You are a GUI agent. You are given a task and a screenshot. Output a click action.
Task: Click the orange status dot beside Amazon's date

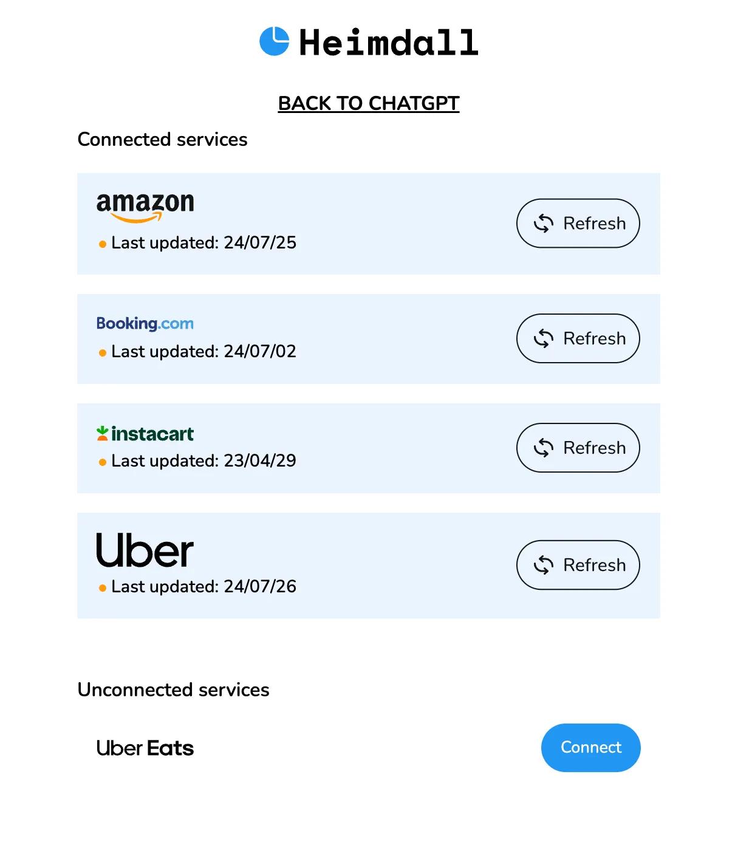103,244
